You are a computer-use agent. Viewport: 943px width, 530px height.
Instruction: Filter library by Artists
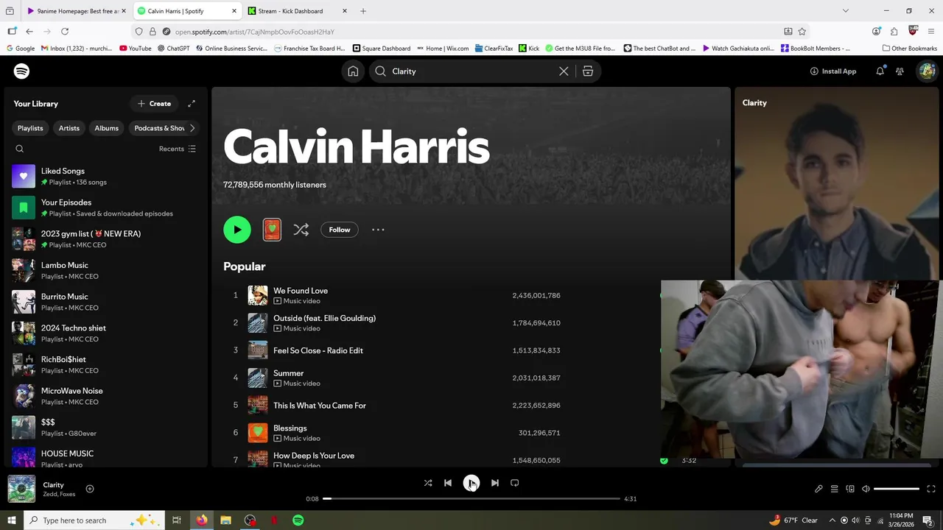(x=69, y=128)
